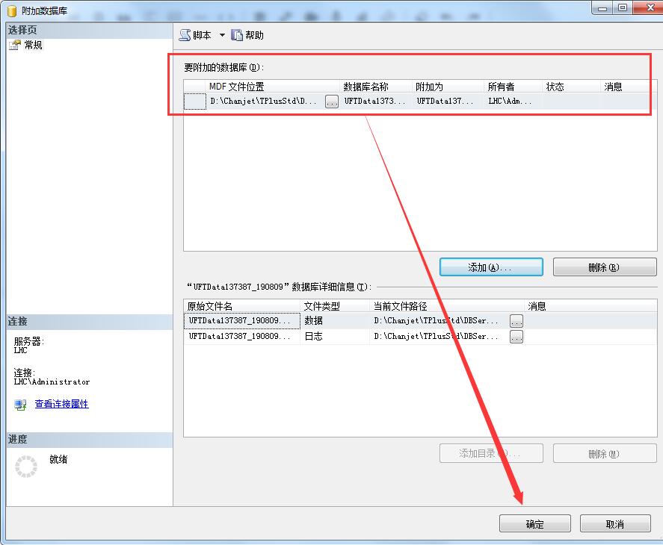This screenshot has height=545, width=663.
Task: Click the 添加(A)... button
Action: click(x=490, y=267)
